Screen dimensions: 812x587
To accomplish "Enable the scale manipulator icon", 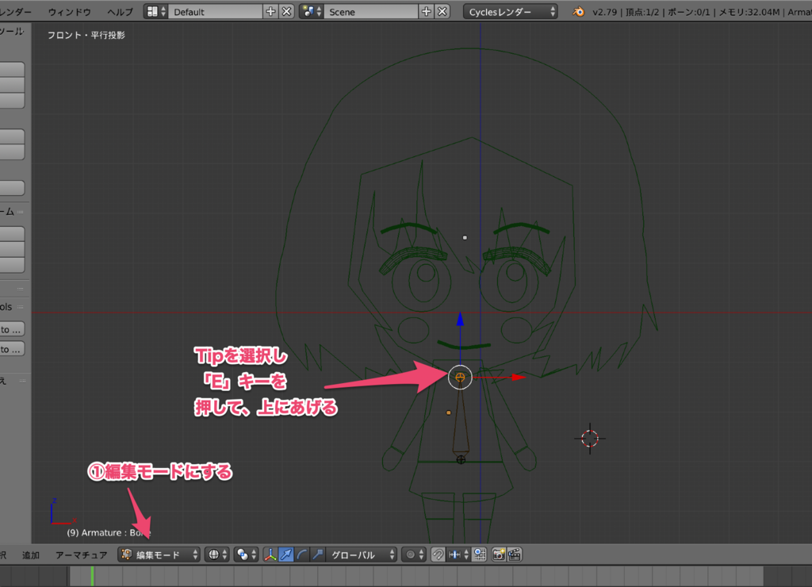I will (x=317, y=555).
